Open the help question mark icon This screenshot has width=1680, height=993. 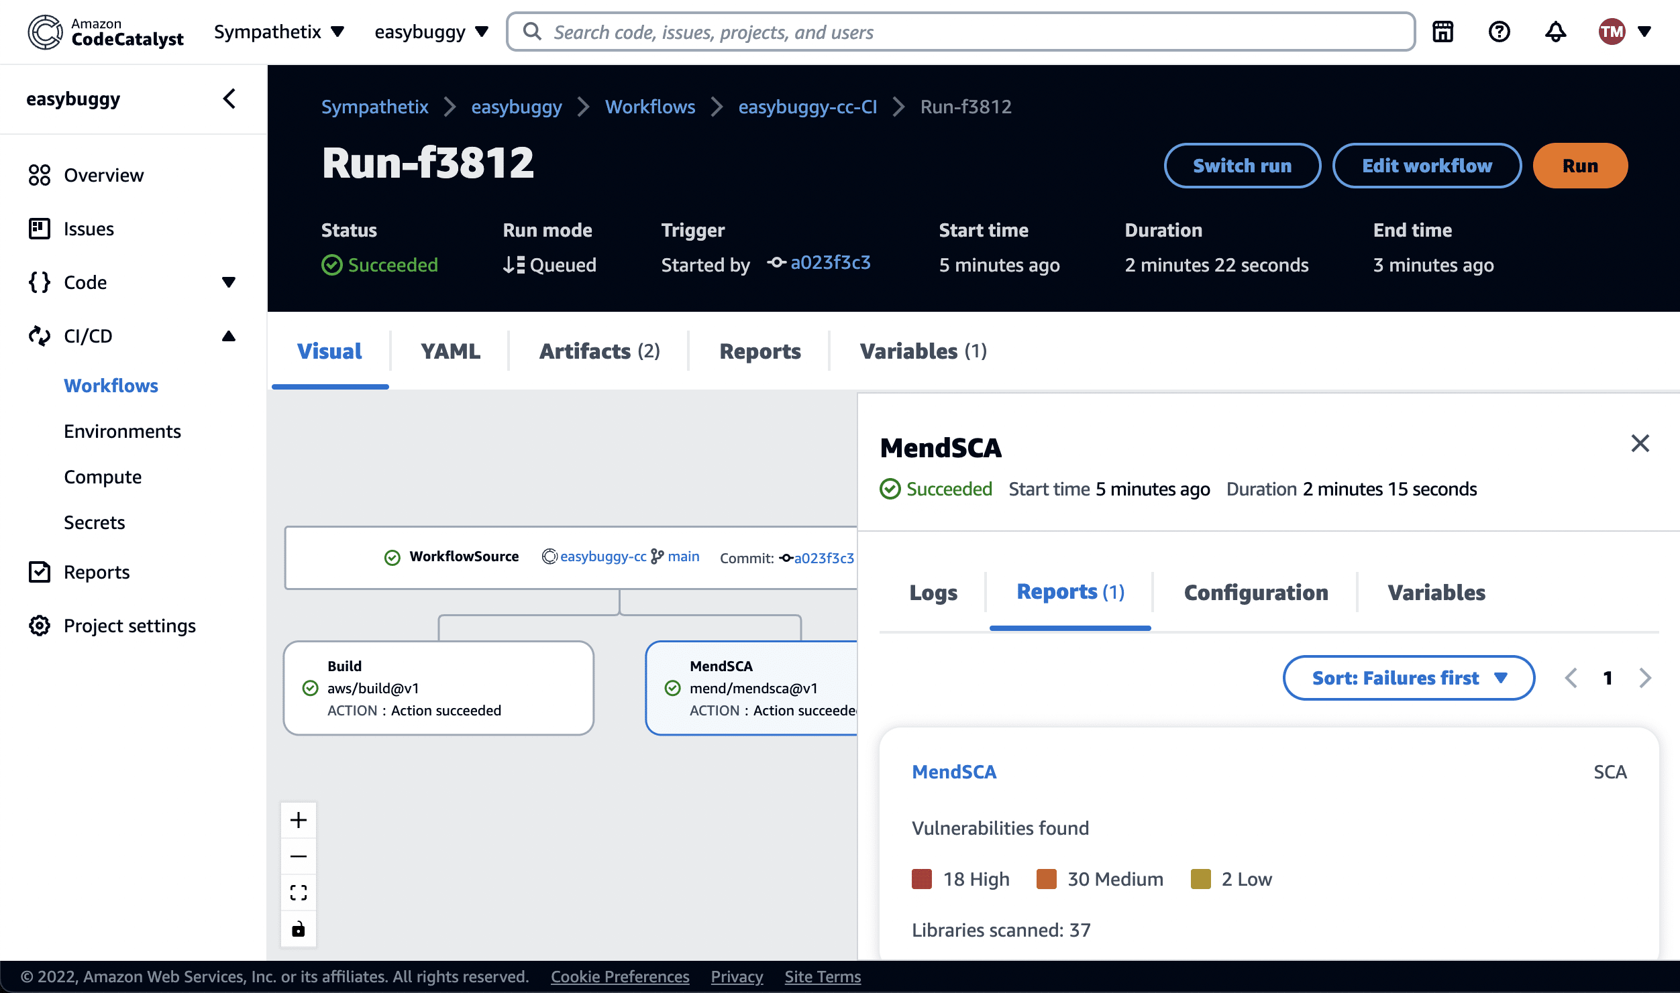click(x=1499, y=32)
